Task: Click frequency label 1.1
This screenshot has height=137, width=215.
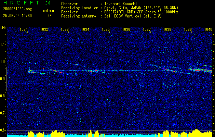Action: click(x=3, y=45)
